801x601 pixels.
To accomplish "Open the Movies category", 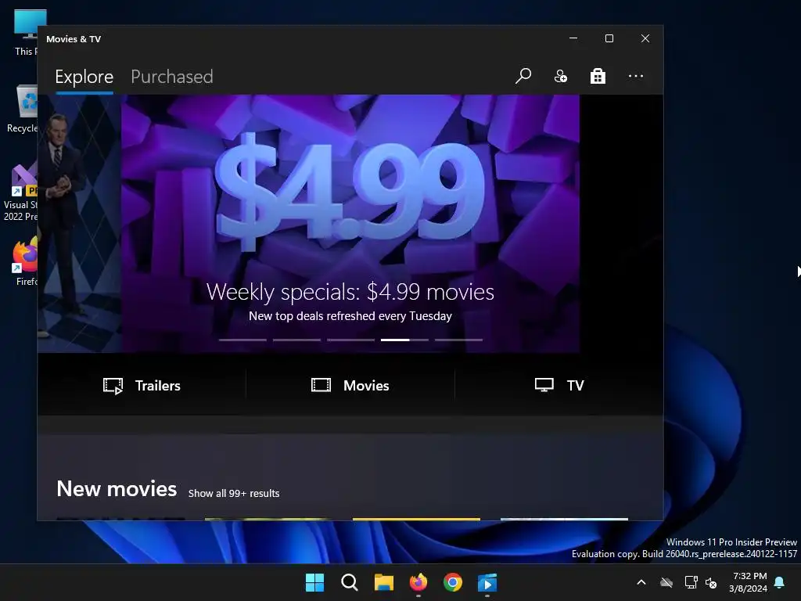I will pos(350,385).
